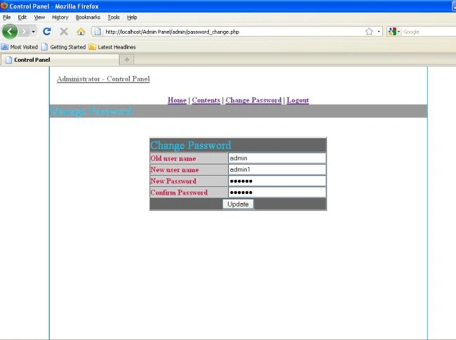This screenshot has height=340, width=456.
Task: Open a new tab with plus button
Action: tap(127, 60)
